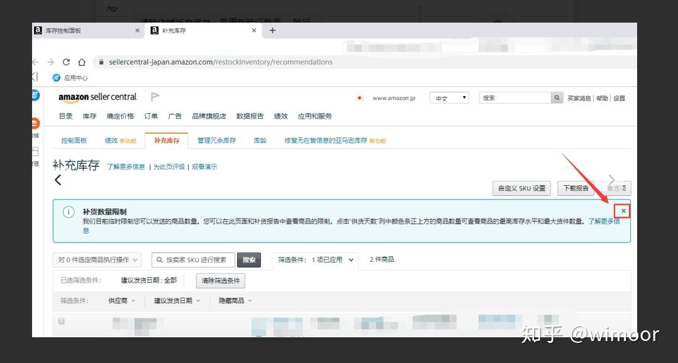Click the dark 搜索 button
The width and height of the screenshot is (678, 363).
click(249, 260)
